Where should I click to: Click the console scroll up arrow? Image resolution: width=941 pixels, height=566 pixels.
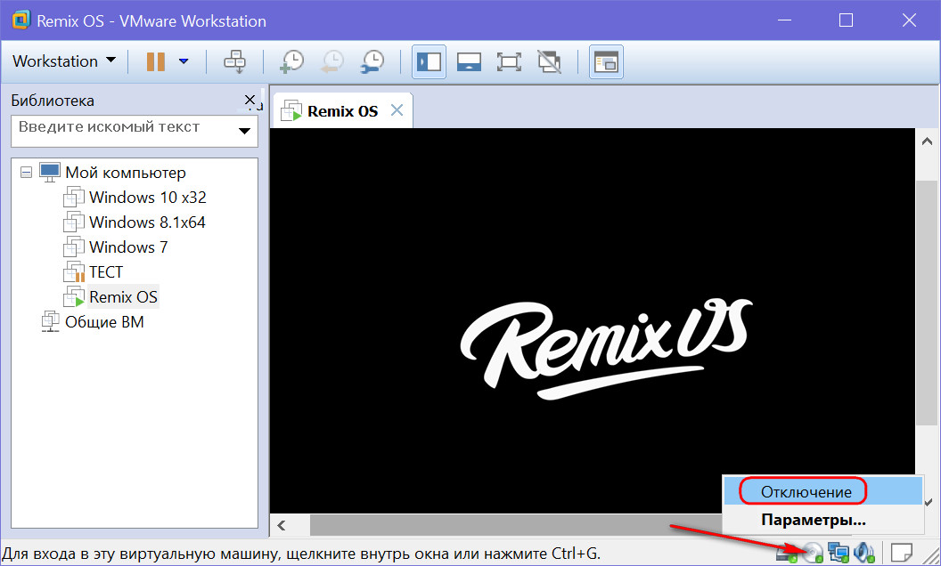[x=928, y=141]
